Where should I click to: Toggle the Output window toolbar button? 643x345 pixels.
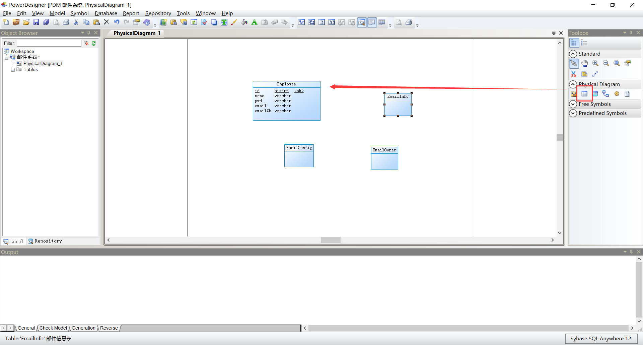click(x=372, y=22)
